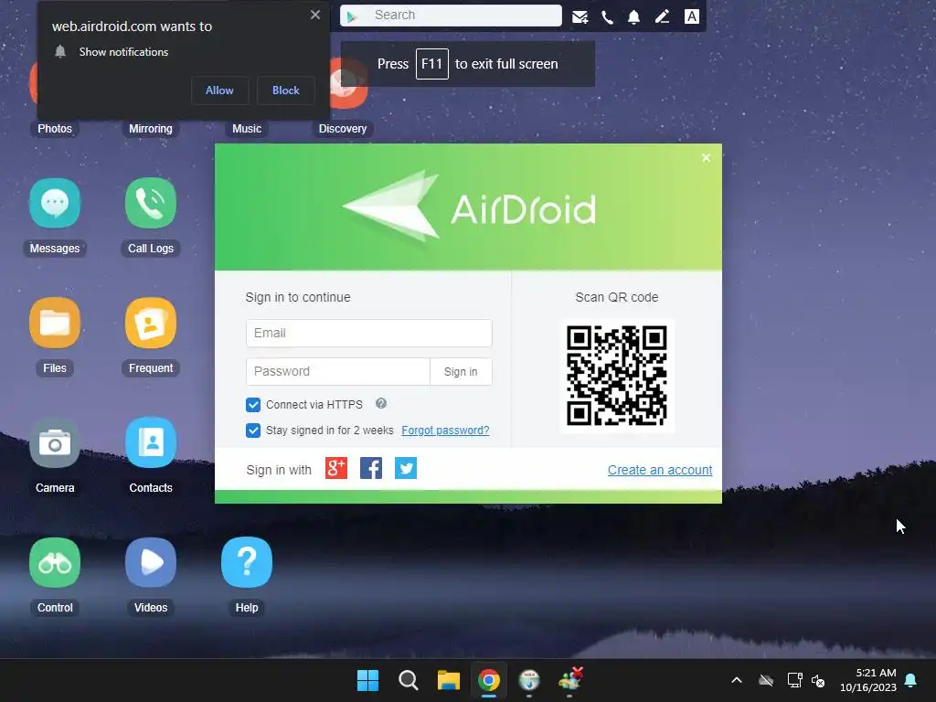Screen dimensions: 936x702
Task: Click the letter A icon in toolbar
Action: click(691, 16)
